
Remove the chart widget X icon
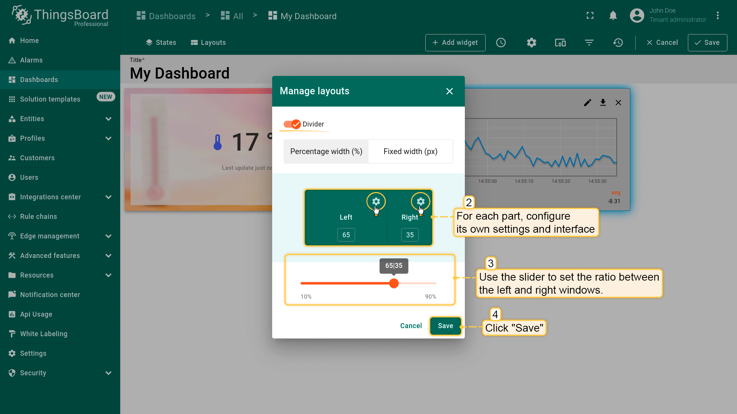coord(618,102)
